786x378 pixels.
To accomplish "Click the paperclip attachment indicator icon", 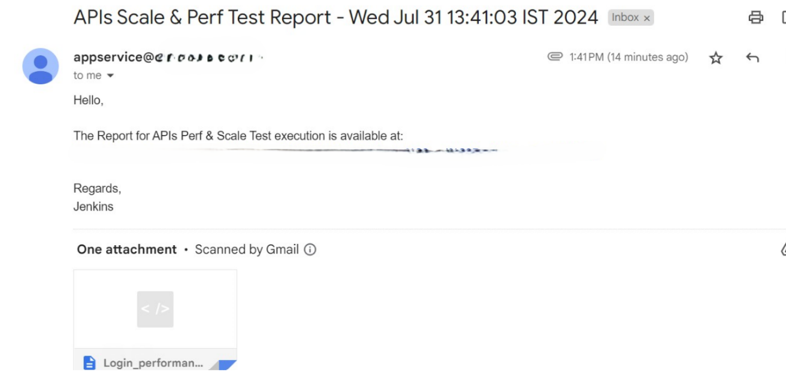I will click(x=555, y=57).
